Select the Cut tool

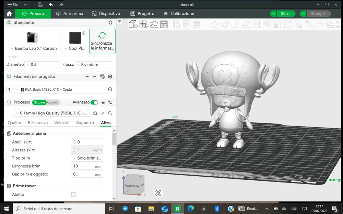(256, 24)
